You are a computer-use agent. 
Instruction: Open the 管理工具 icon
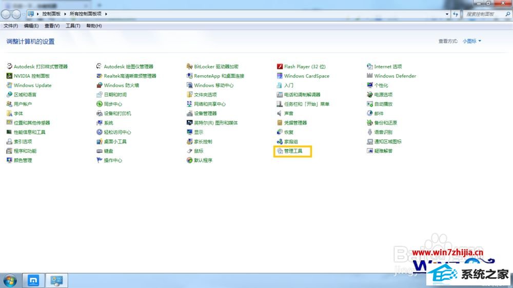(x=280, y=151)
